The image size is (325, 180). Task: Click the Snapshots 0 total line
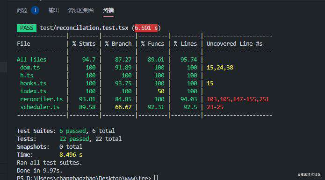[x=50, y=147]
